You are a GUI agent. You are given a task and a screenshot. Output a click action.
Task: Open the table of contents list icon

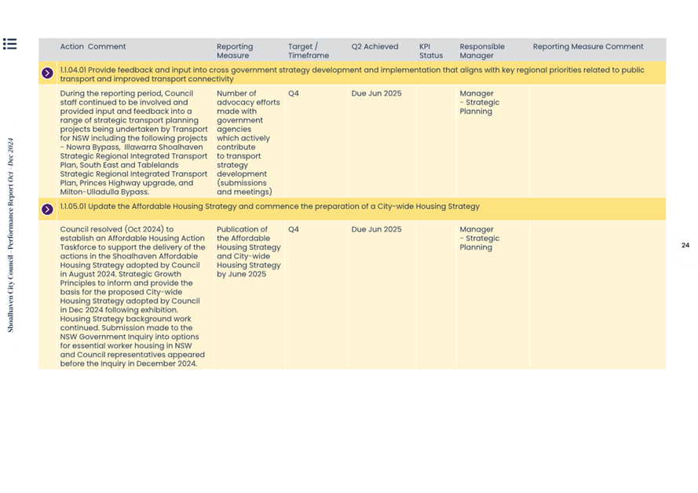[9, 44]
